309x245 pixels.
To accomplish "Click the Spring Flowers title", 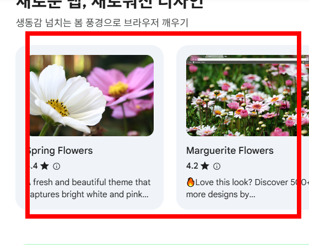I will [x=61, y=151].
